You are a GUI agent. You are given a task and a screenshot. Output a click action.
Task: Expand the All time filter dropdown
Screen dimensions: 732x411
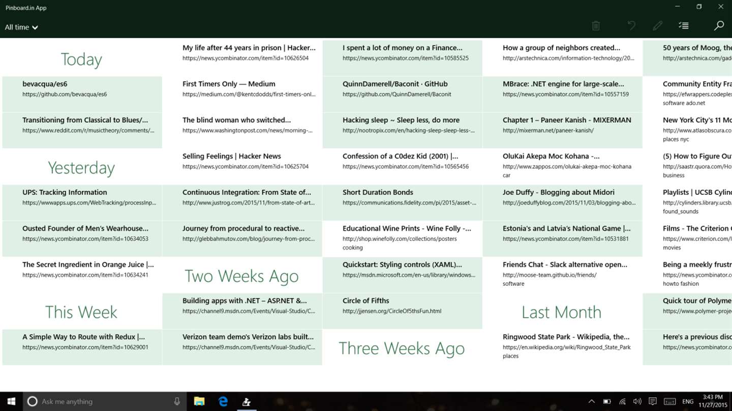(21, 27)
